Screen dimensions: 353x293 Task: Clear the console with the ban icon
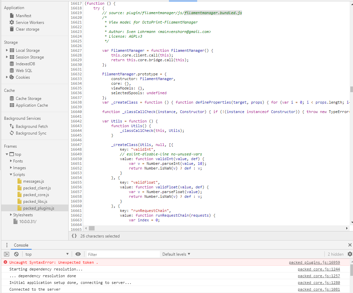(x=16, y=254)
